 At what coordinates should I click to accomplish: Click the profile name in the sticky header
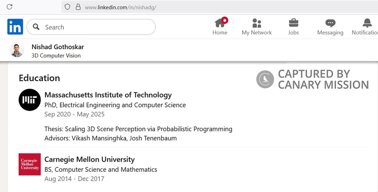(x=58, y=47)
